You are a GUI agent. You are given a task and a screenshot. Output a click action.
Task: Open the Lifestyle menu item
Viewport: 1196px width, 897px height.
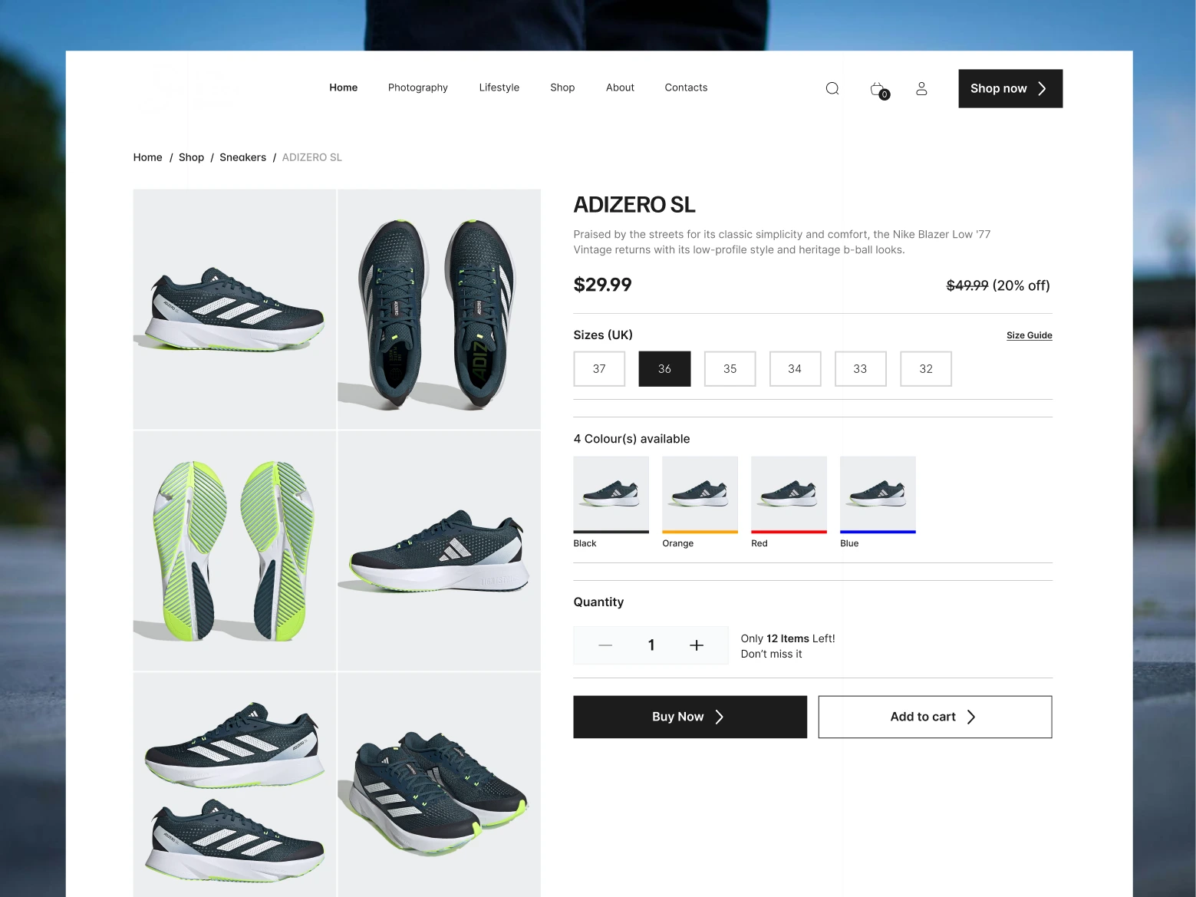pyautogui.click(x=499, y=87)
